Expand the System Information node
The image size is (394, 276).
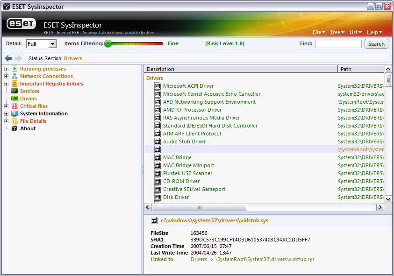tap(6, 113)
